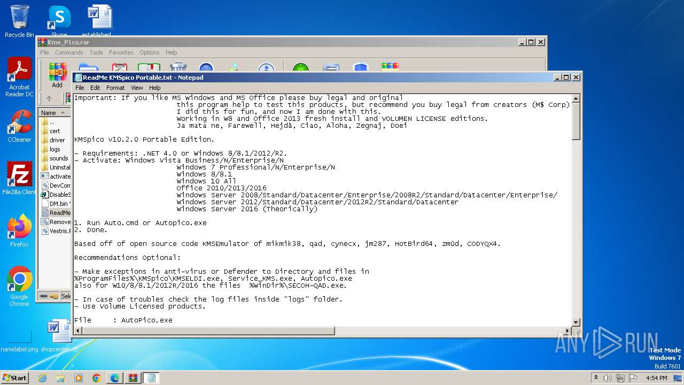Click the WinRAR status bar drive-key icon
Image resolution: width=684 pixels, height=385 pixels.
(x=49, y=296)
